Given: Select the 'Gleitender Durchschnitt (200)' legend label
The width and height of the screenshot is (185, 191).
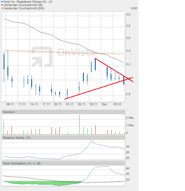Looking at the screenshot, I should pyautogui.click(x=24, y=8).
